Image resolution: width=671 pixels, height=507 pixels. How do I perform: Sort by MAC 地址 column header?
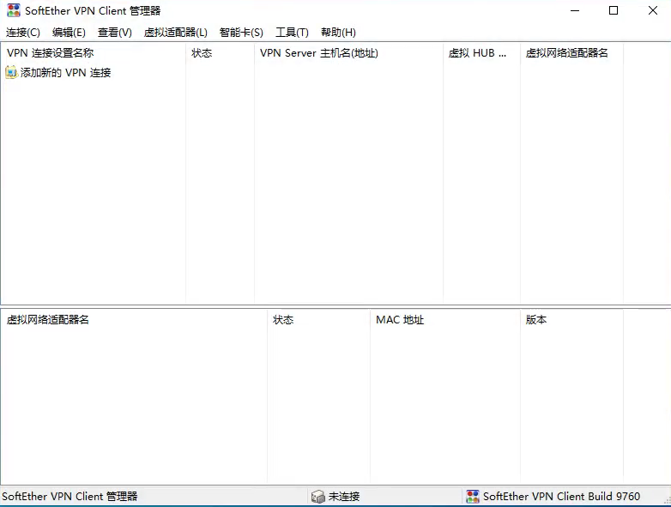pos(445,320)
